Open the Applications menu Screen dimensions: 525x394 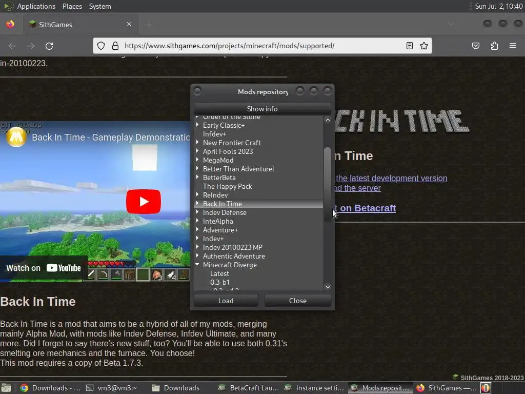click(x=36, y=6)
